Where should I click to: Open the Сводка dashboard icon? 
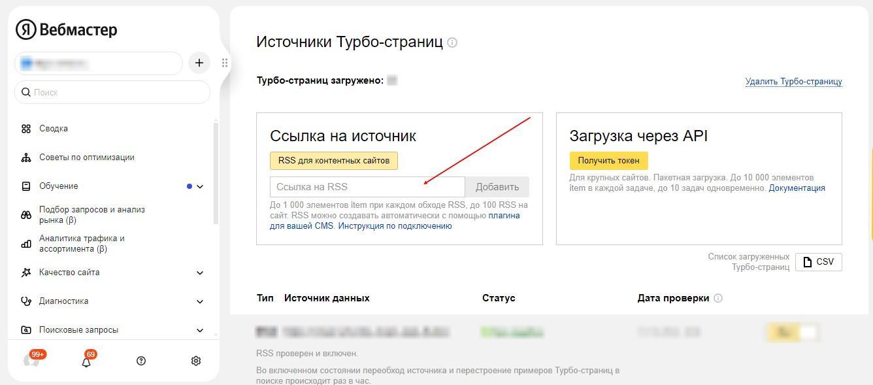tap(26, 129)
